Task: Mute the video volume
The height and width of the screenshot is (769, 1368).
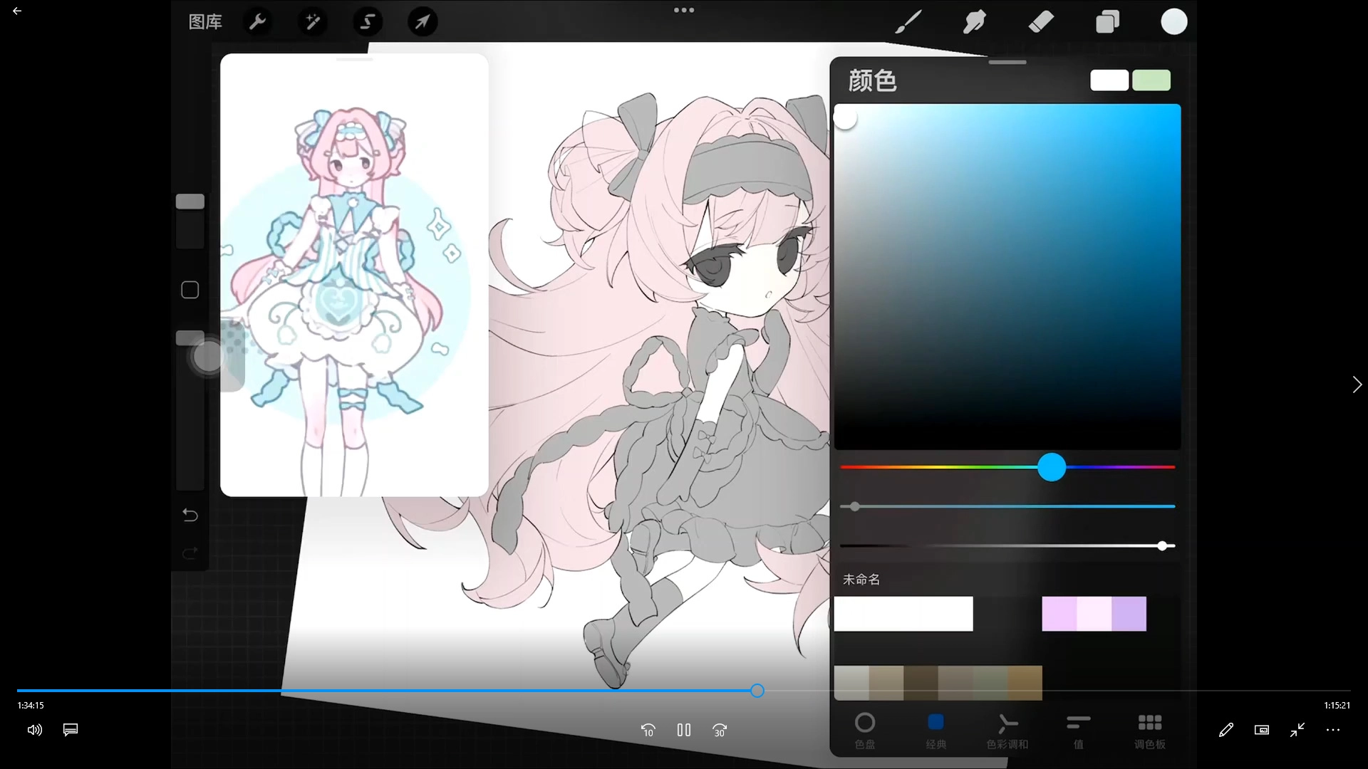Action: (x=35, y=730)
